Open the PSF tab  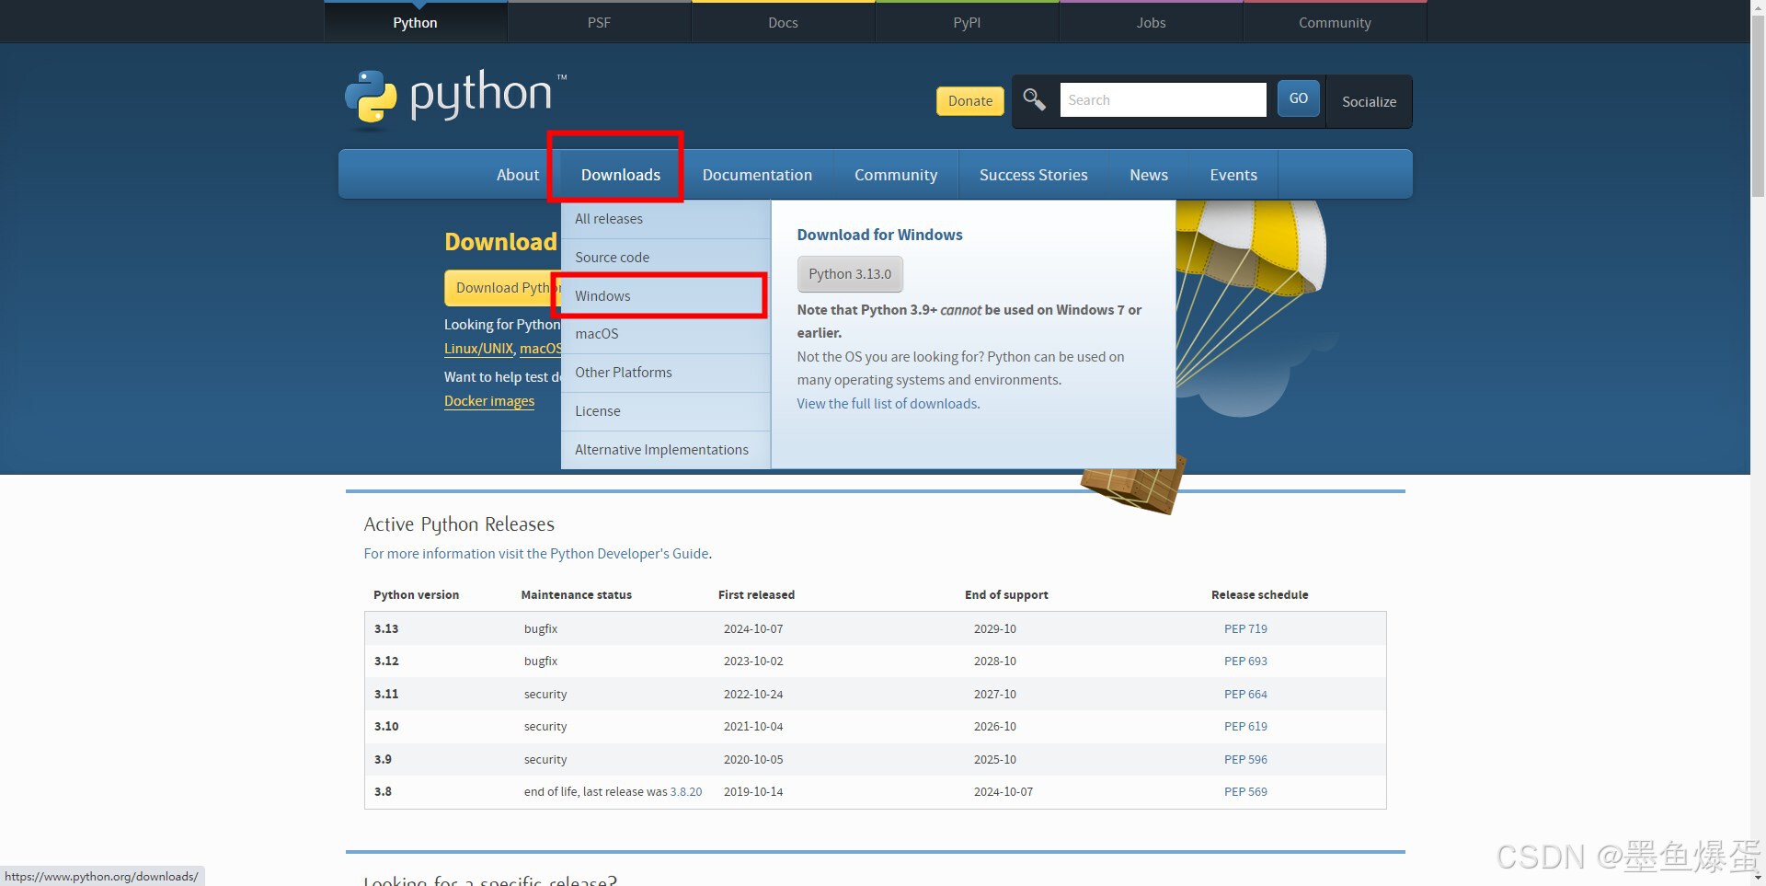599,22
